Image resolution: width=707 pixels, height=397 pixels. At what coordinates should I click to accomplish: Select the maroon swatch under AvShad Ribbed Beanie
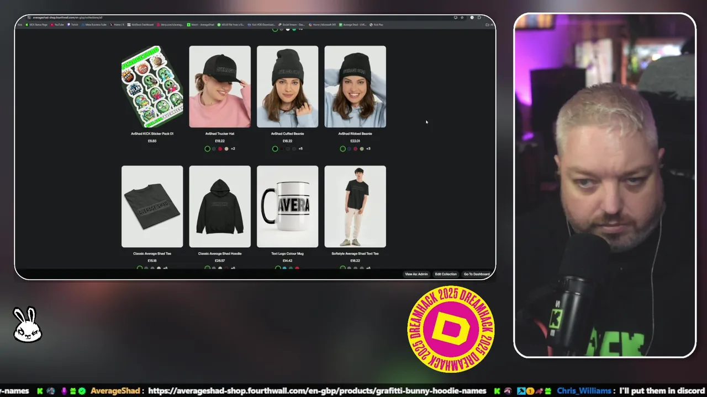(x=356, y=149)
